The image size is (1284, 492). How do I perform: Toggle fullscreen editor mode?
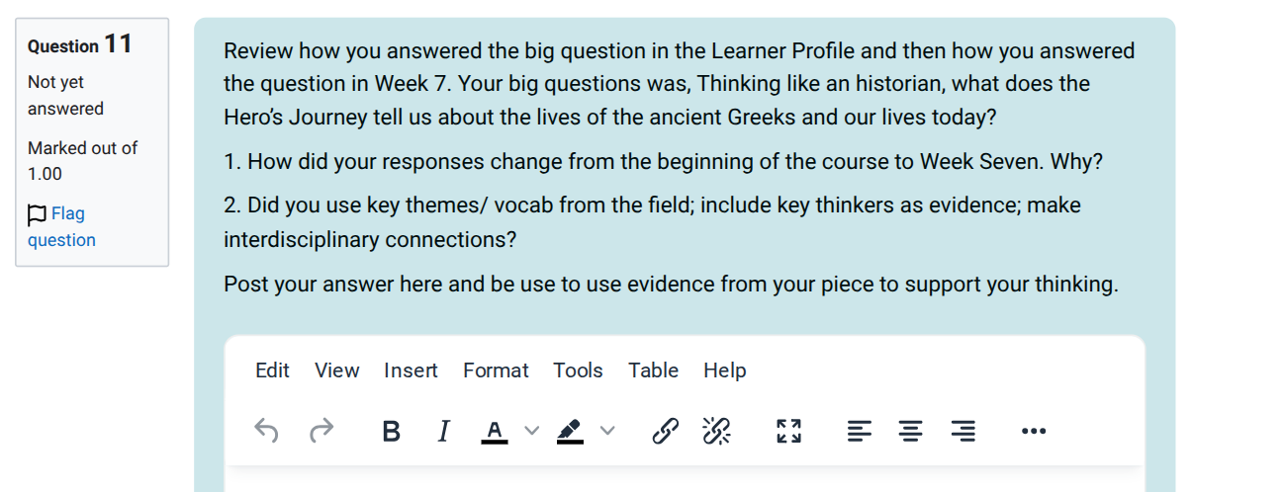pyautogui.click(x=788, y=431)
